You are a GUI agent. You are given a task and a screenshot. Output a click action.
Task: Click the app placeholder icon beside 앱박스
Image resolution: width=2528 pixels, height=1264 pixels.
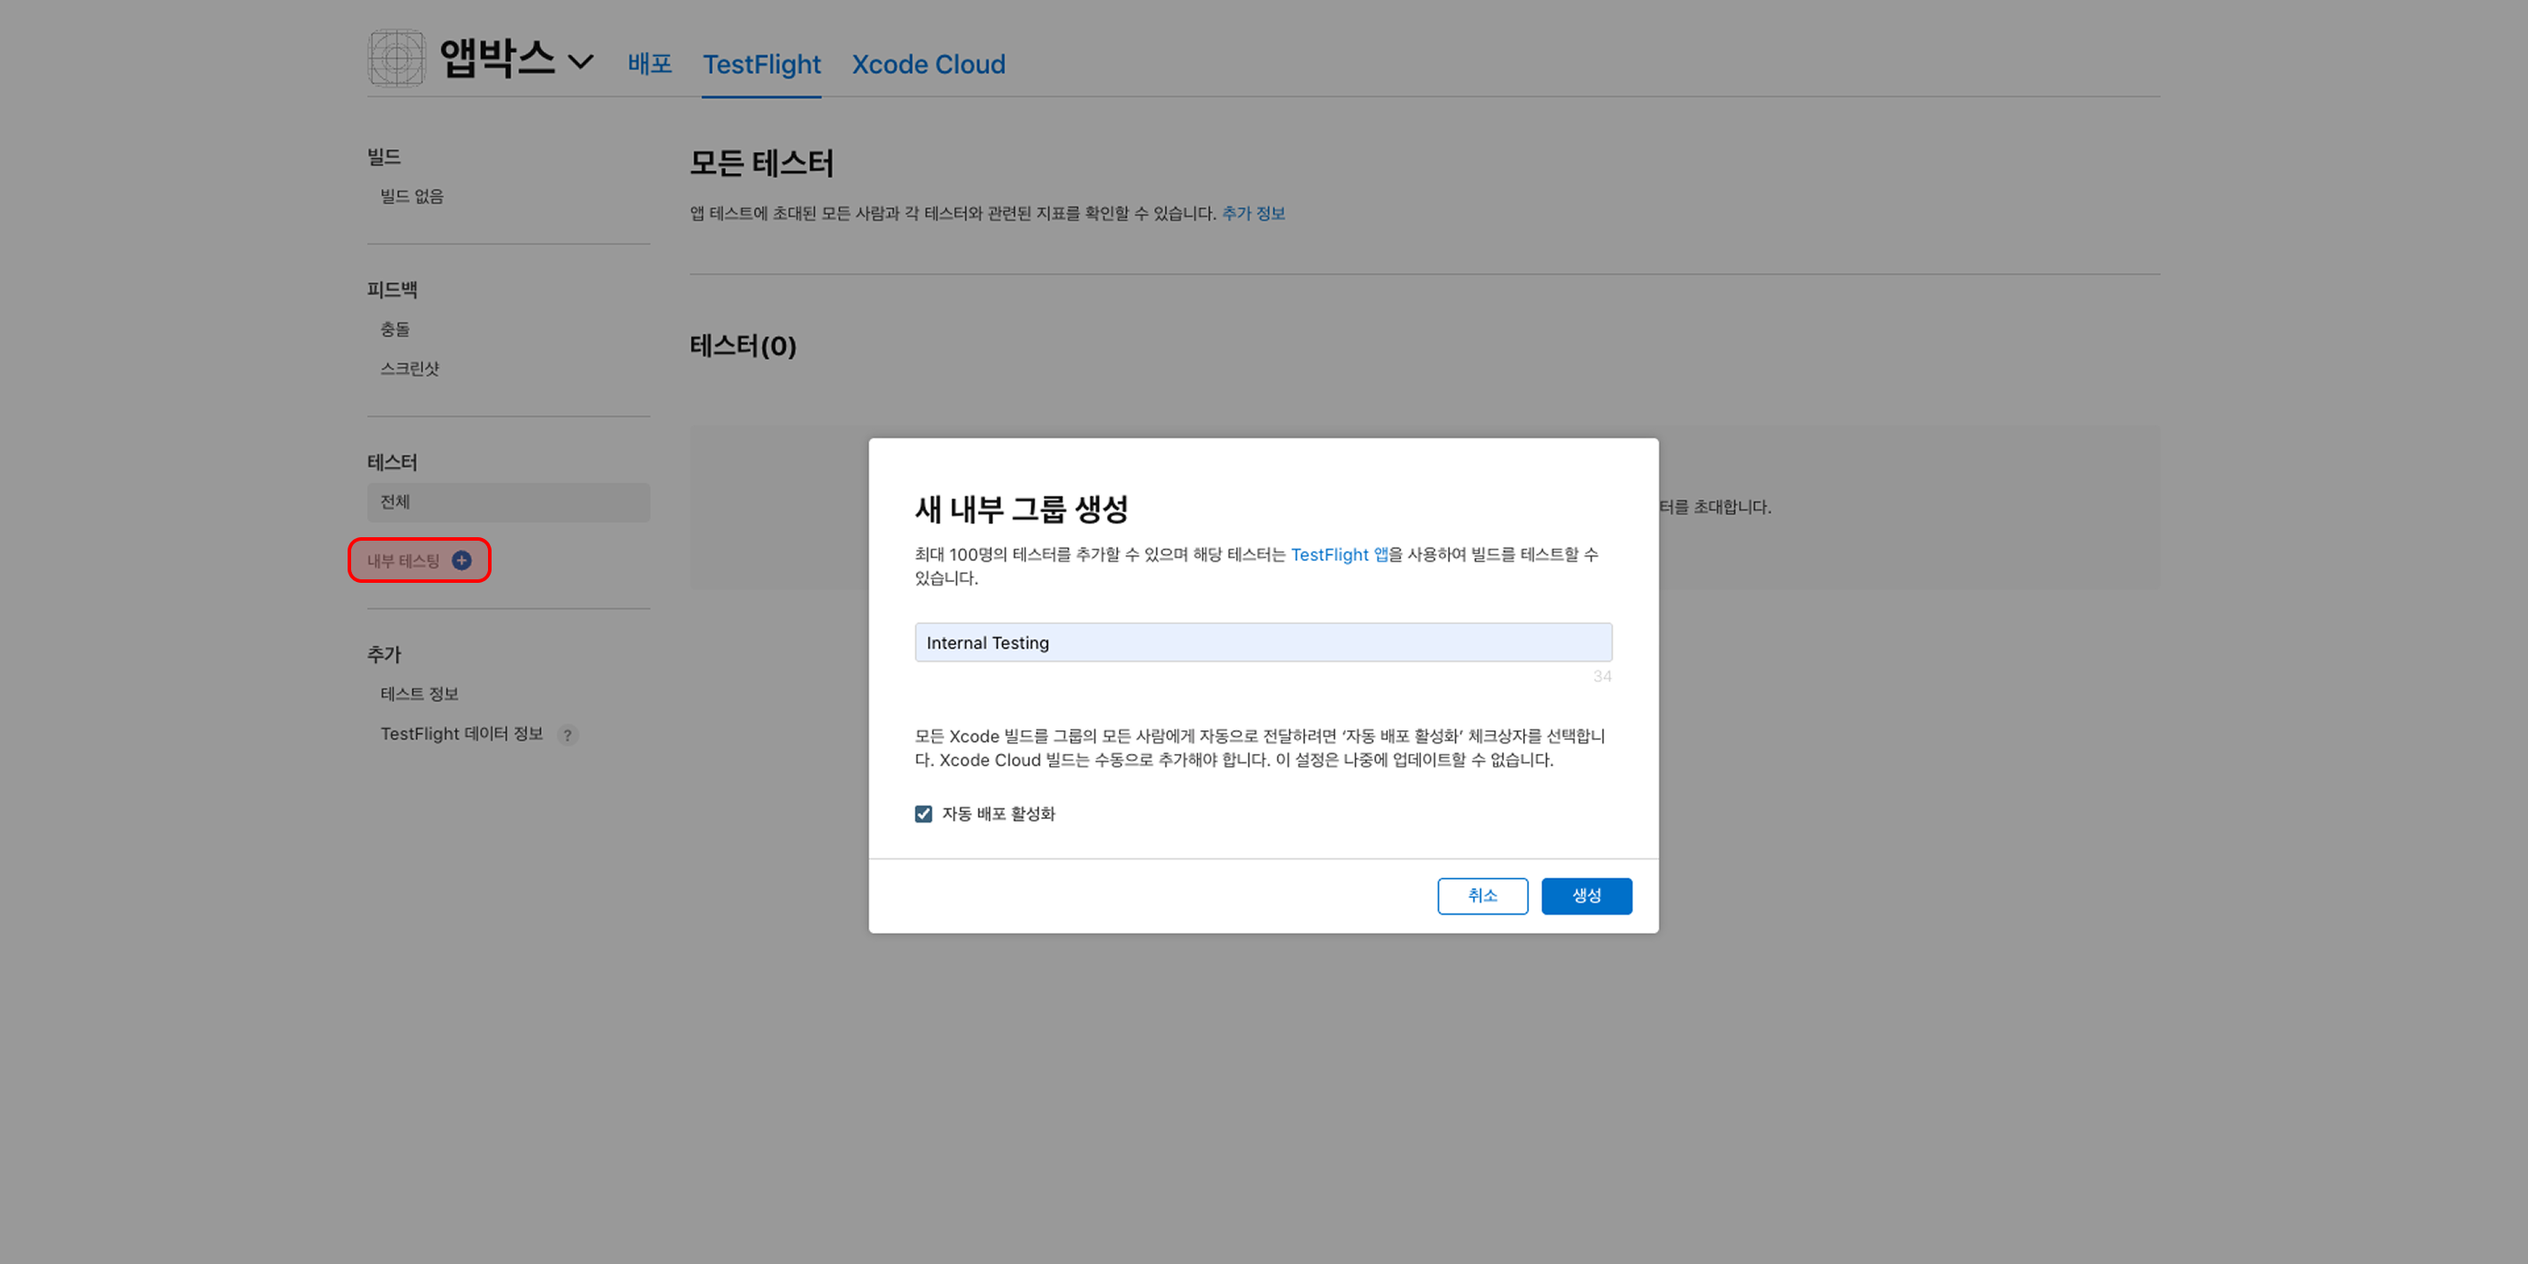(x=397, y=59)
